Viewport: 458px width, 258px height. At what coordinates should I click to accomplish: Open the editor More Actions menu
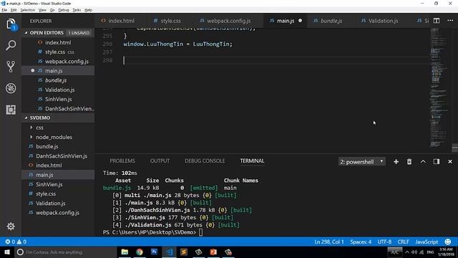tap(450, 21)
